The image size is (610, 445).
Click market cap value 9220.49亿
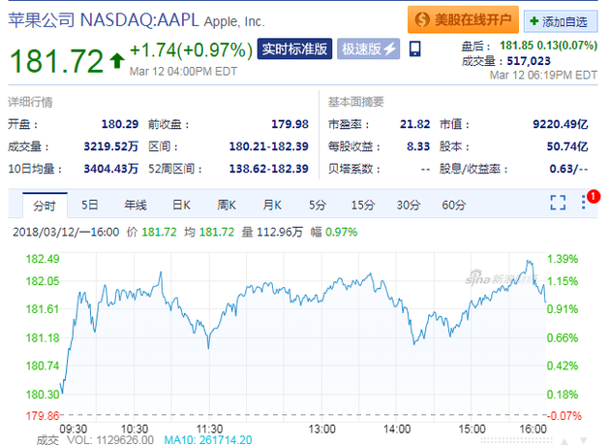(561, 124)
